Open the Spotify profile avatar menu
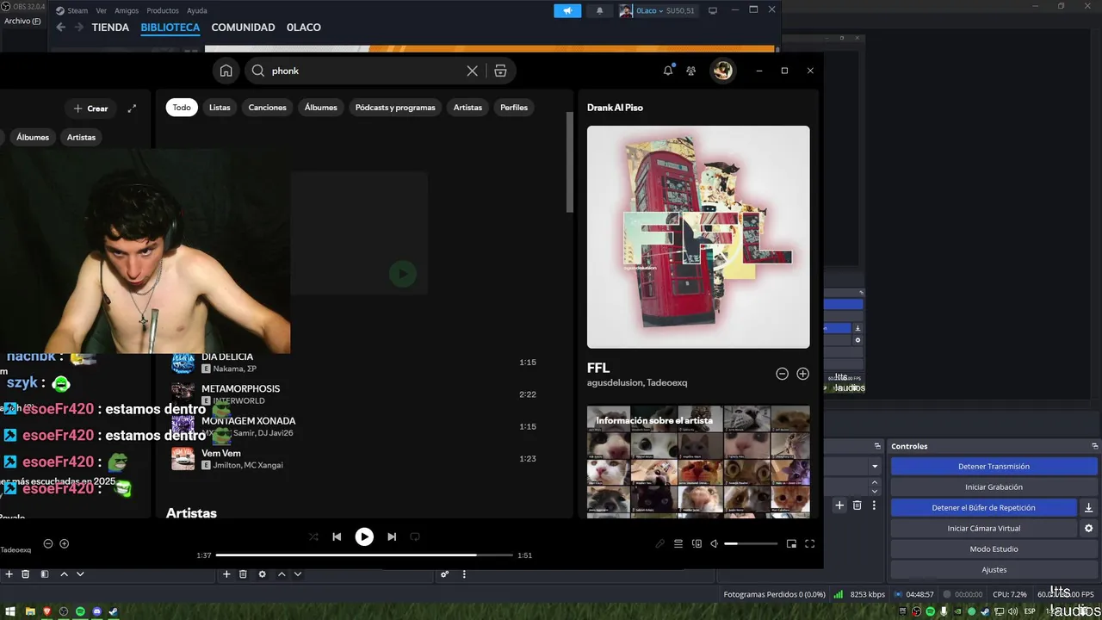Screen dimensions: 1102x620 coord(722,71)
